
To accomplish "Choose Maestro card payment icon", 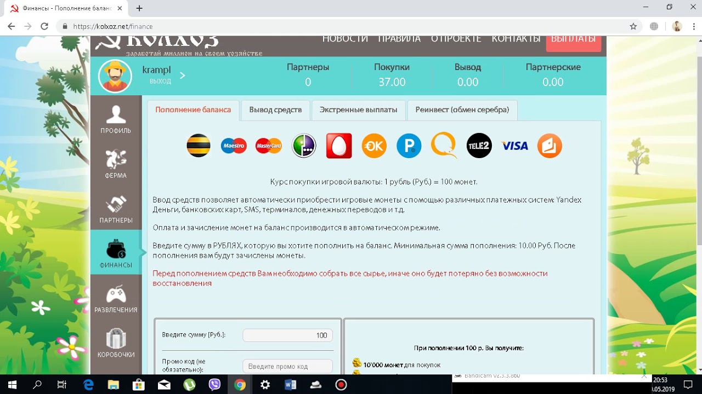I will (234, 146).
